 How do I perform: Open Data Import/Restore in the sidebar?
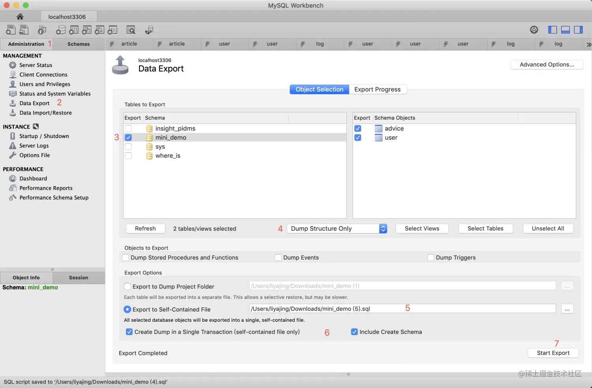45,113
